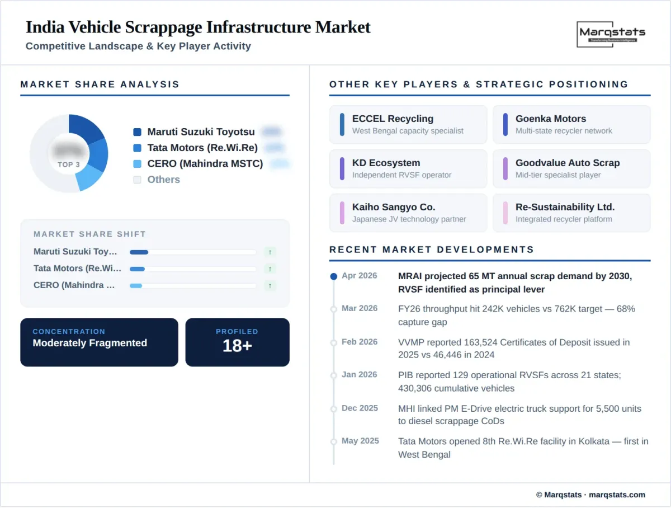Screen dimensions: 671x508
Task: Open the KD Ecosystem card
Action: click(x=408, y=168)
